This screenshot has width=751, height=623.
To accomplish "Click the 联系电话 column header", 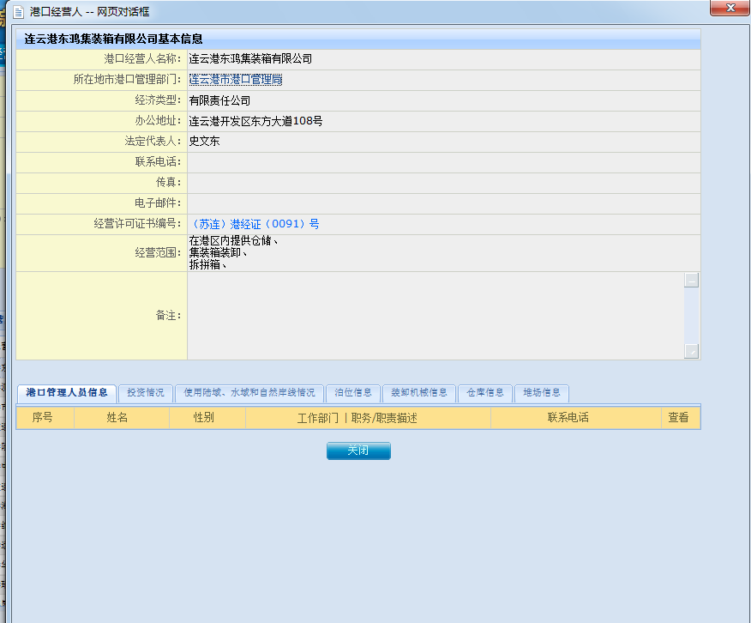I will pyautogui.click(x=568, y=418).
